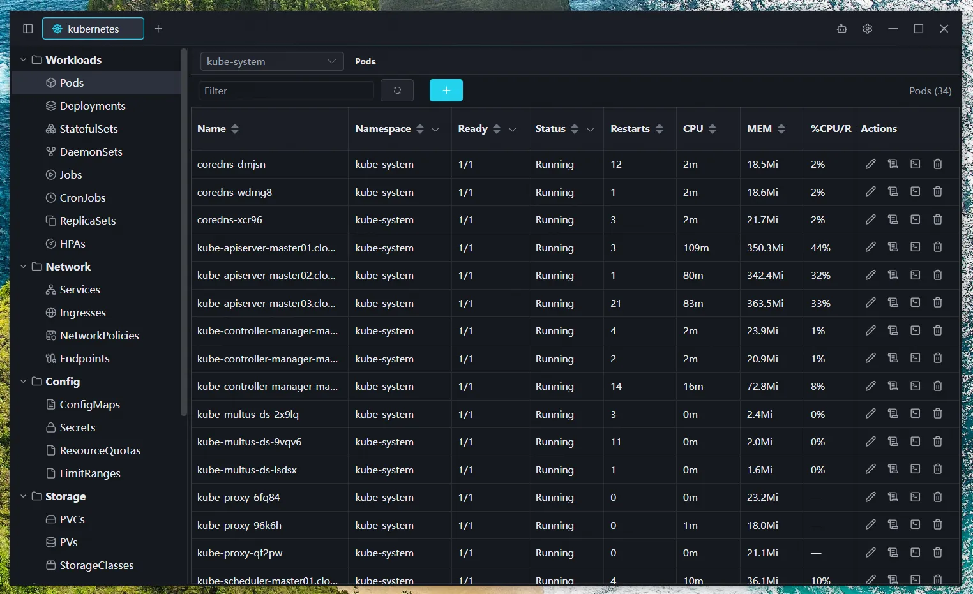This screenshot has width=973, height=594.
Task: Collapse the Storage tree group
Action: click(x=23, y=496)
